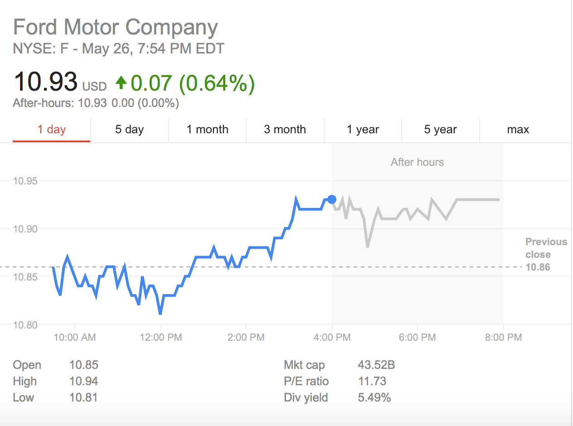Viewport: 573px width, 426px height.
Task: Click the 10.95 y-axis price label
Action: click(25, 181)
